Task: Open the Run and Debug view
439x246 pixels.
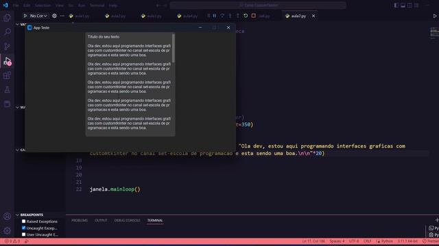Action: (7, 61)
